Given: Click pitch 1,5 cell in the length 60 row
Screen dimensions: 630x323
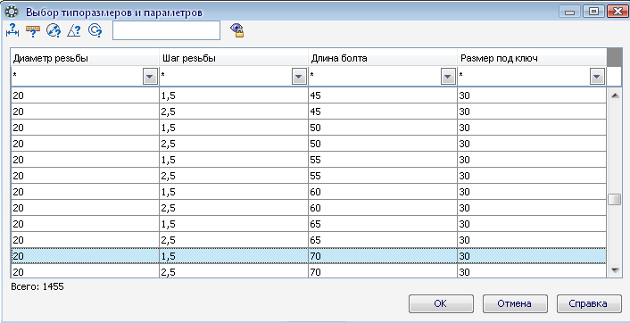Looking at the screenshot, I should pyautogui.click(x=234, y=192).
